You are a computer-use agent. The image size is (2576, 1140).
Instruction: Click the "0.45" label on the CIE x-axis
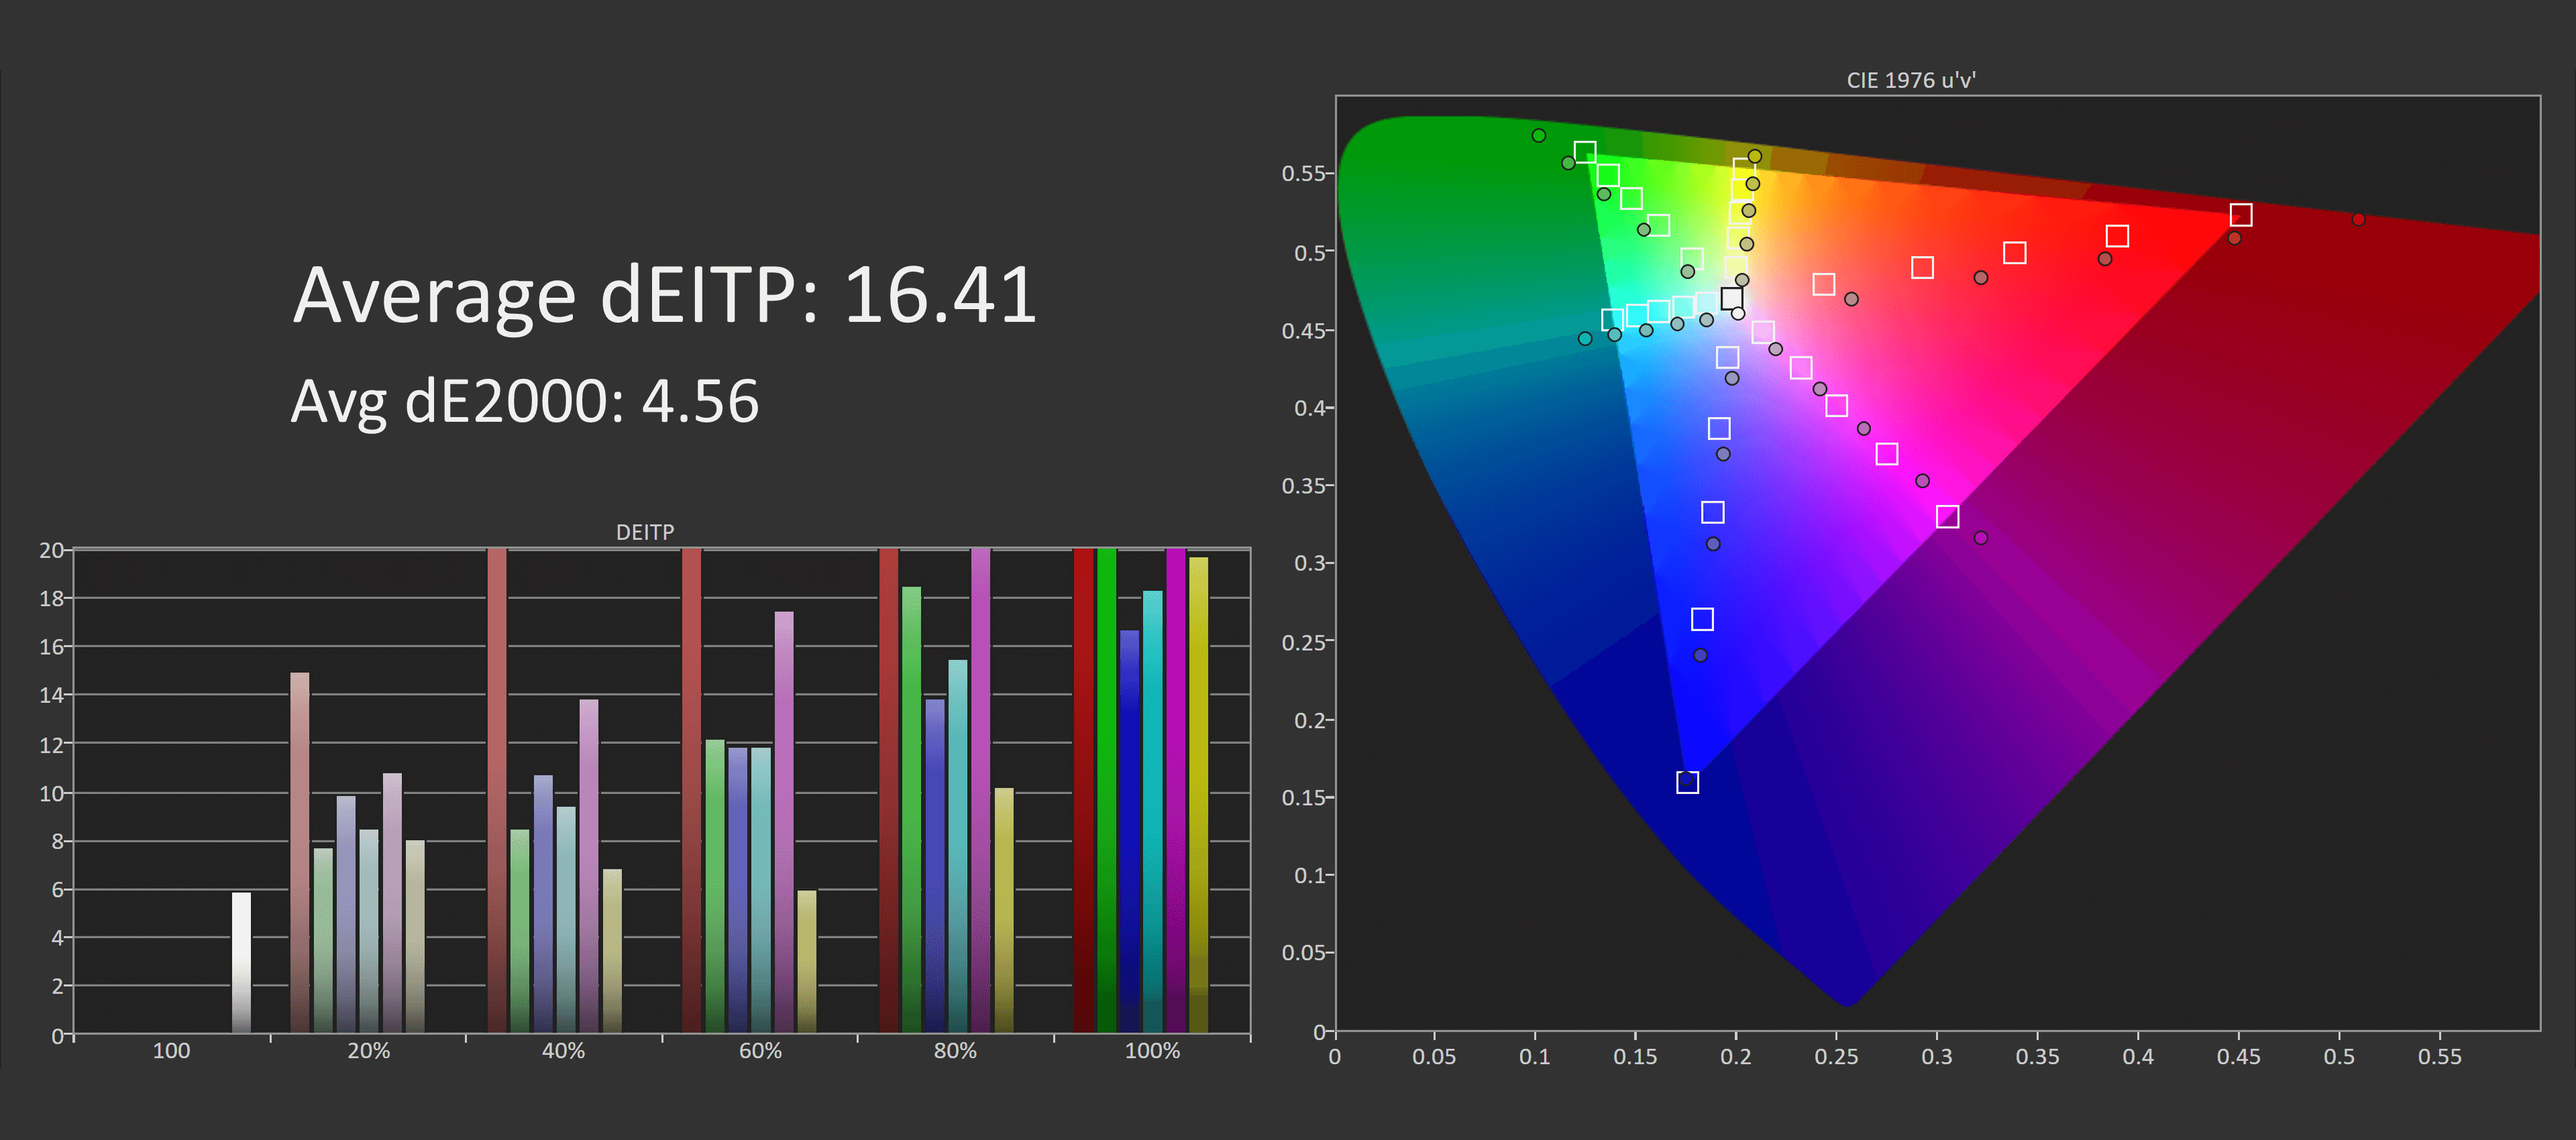(x=2239, y=1057)
